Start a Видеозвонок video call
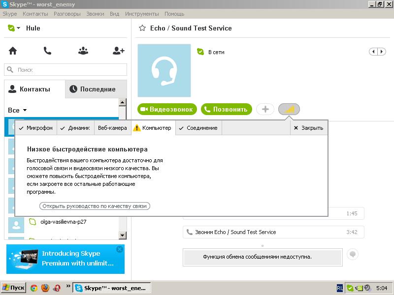This screenshot has height=295, width=394. pos(167,109)
